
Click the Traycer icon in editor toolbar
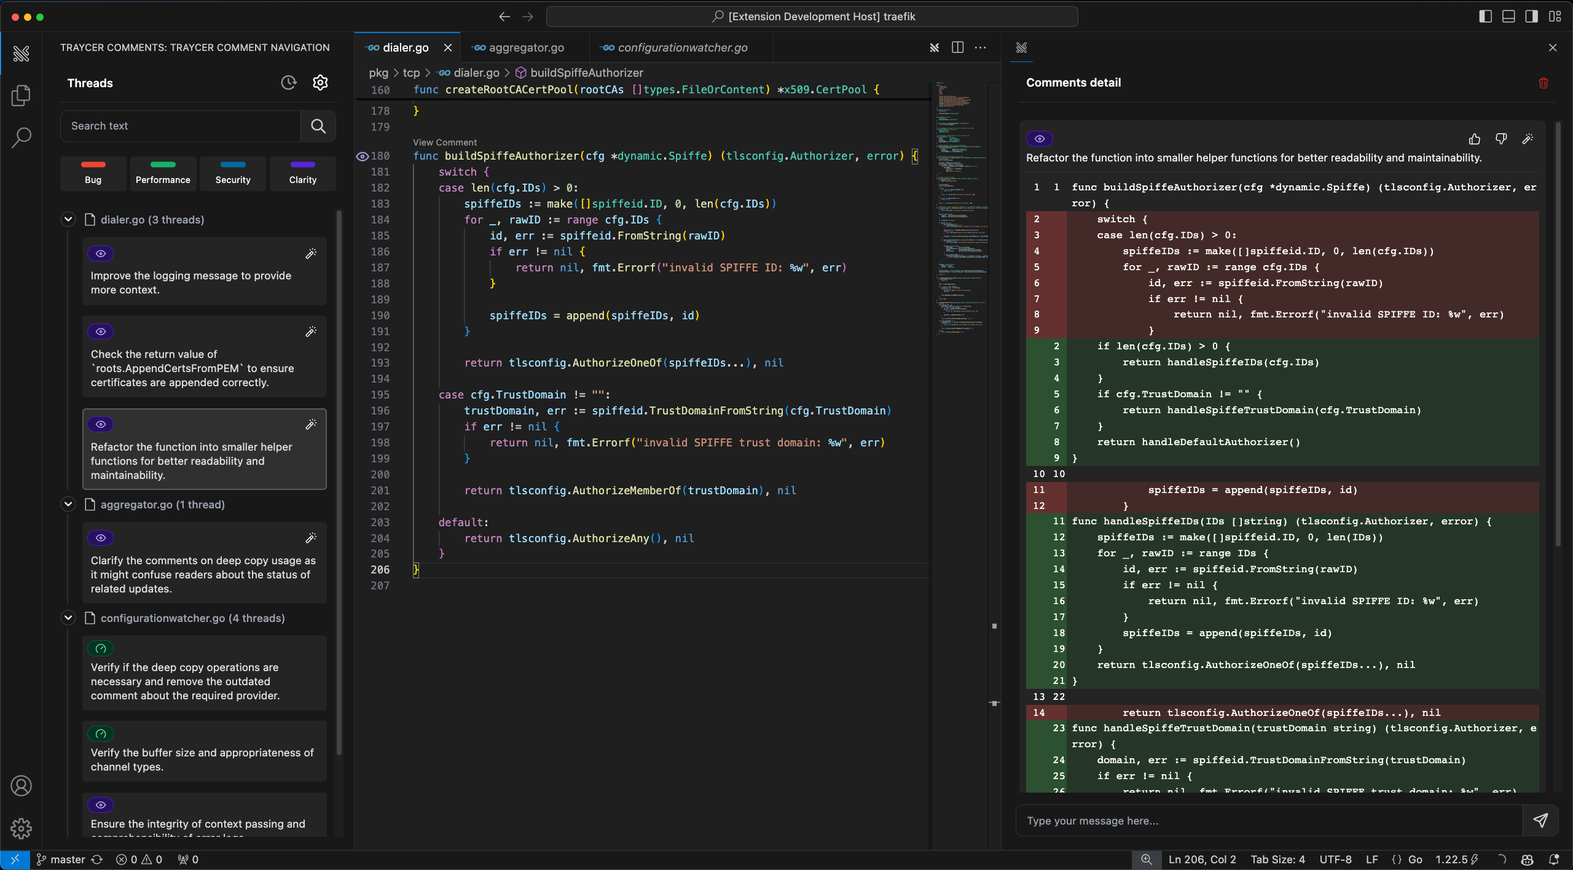coord(935,47)
